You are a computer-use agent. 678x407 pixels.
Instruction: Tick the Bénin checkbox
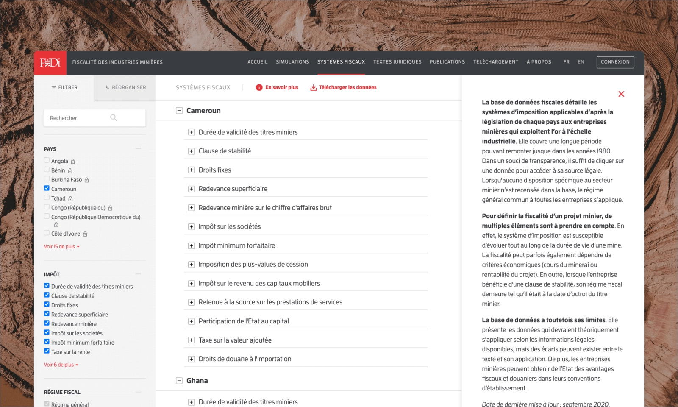[x=47, y=170]
